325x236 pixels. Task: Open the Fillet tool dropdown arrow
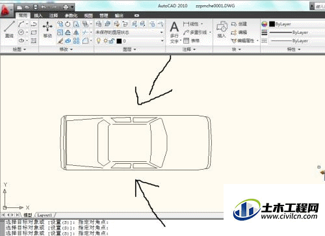[x=91, y=40]
